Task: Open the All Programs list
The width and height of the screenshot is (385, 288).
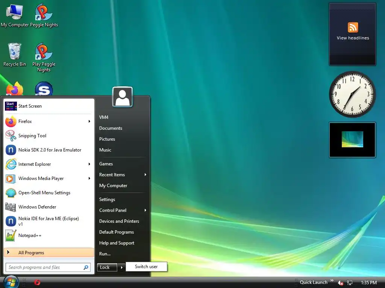Action: pyautogui.click(x=49, y=253)
